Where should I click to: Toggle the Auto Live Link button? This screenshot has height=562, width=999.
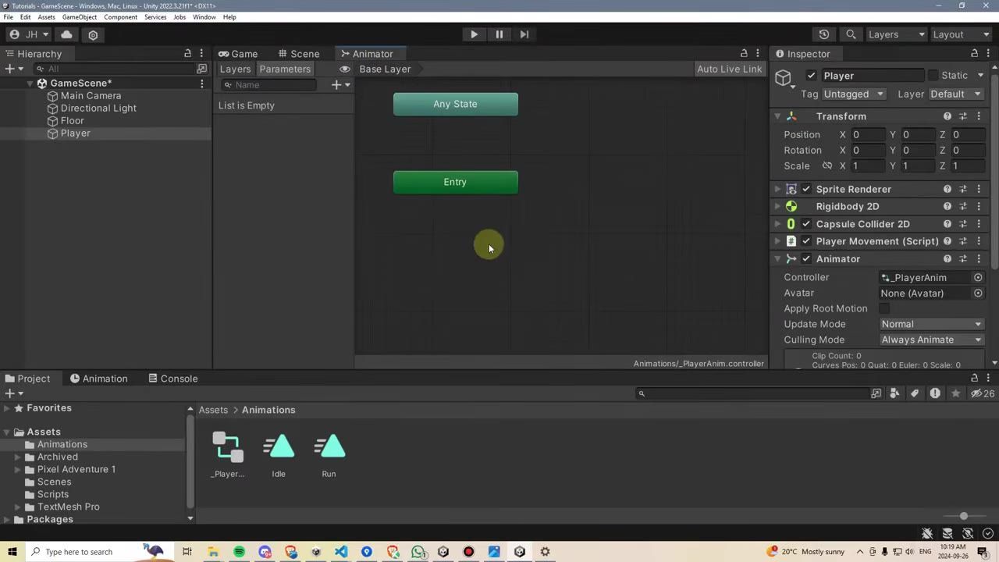point(729,69)
